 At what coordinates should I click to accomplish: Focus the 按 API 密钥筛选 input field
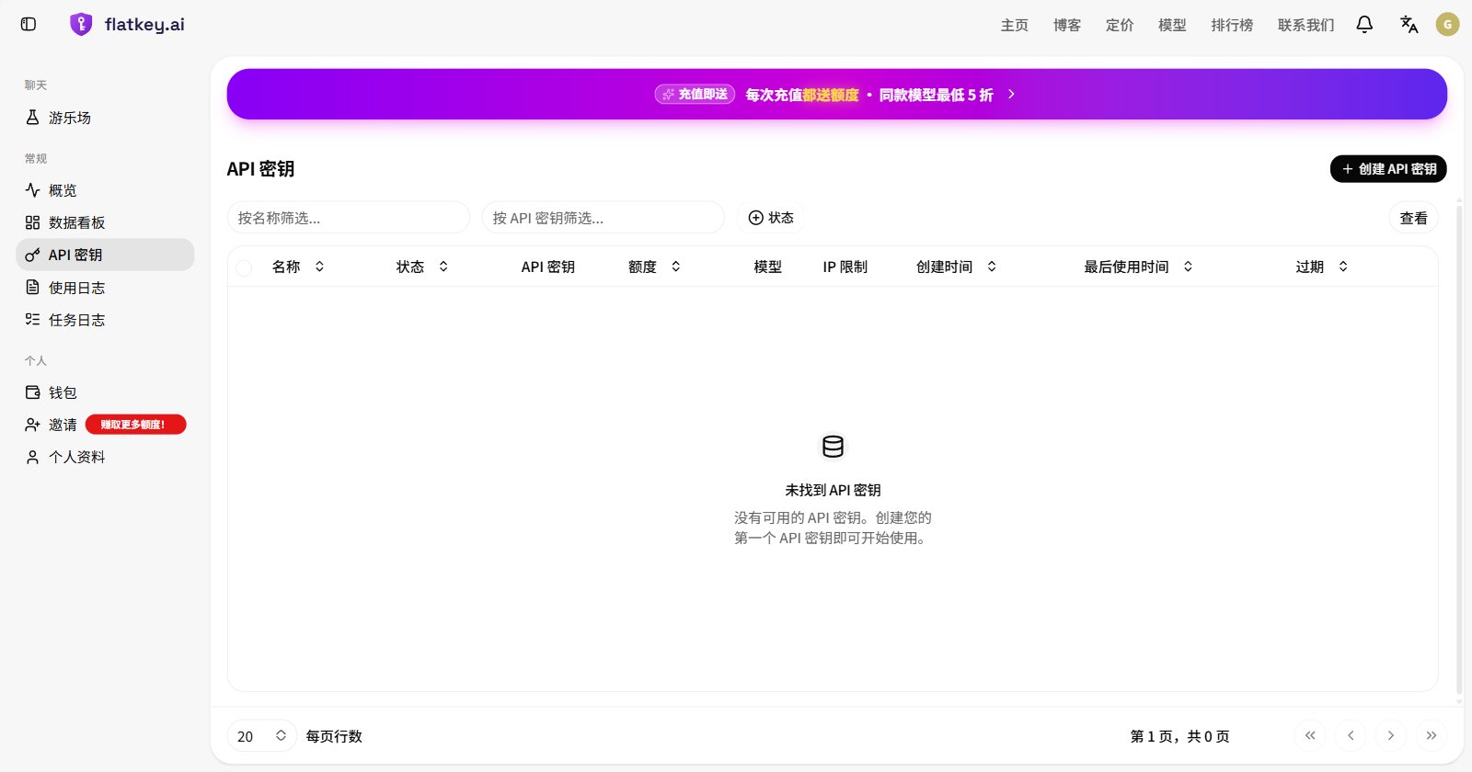604,218
